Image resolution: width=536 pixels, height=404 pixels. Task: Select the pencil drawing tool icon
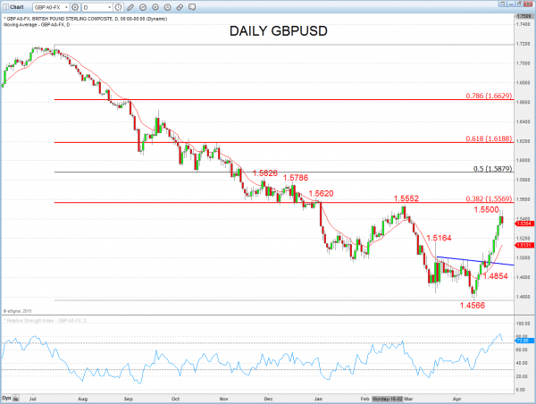130,7
